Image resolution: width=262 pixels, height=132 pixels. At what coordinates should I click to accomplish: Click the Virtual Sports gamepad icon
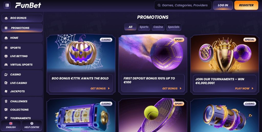[x=6, y=65]
